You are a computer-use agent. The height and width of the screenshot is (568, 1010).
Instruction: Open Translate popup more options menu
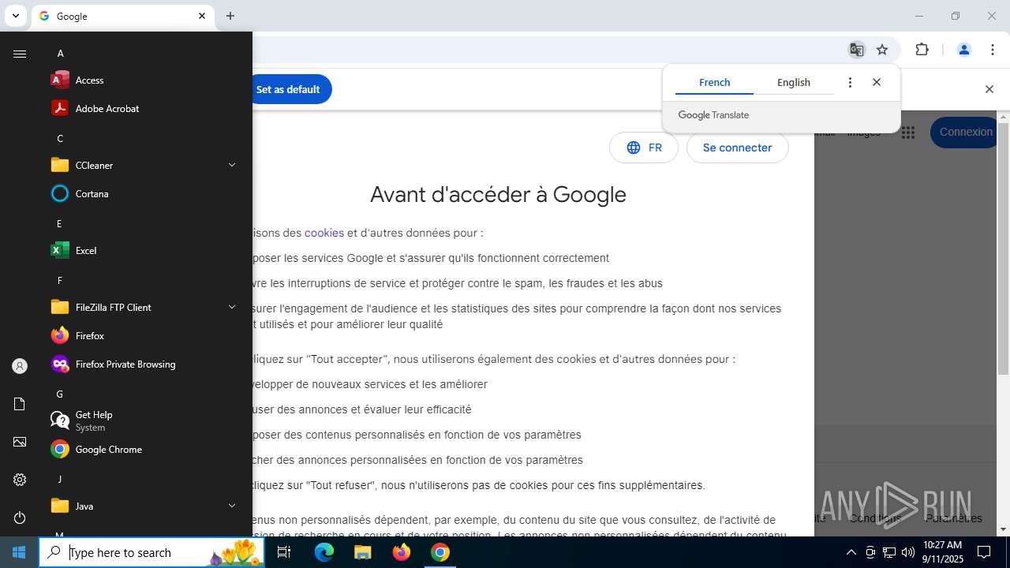[x=850, y=82]
